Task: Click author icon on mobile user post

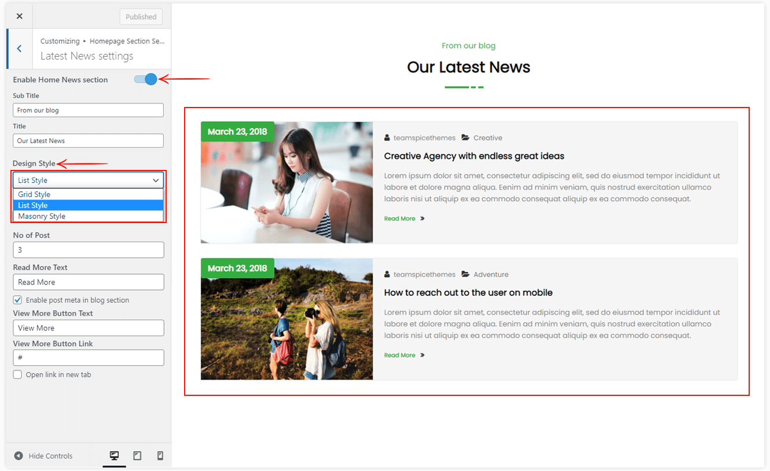Action: pos(387,274)
